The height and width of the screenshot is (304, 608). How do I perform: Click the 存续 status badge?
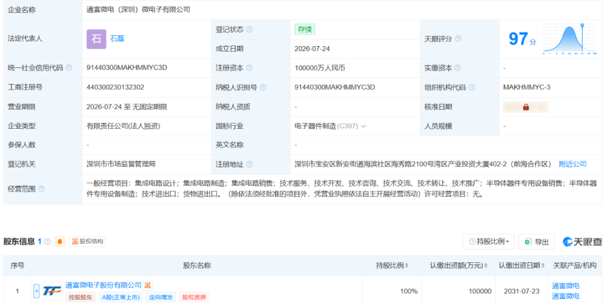[305, 29]
